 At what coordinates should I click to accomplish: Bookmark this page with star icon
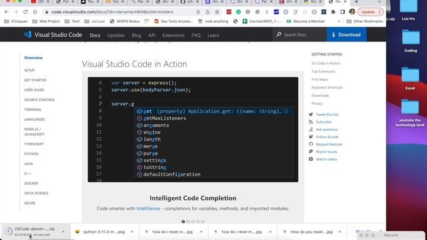[217, 12]
